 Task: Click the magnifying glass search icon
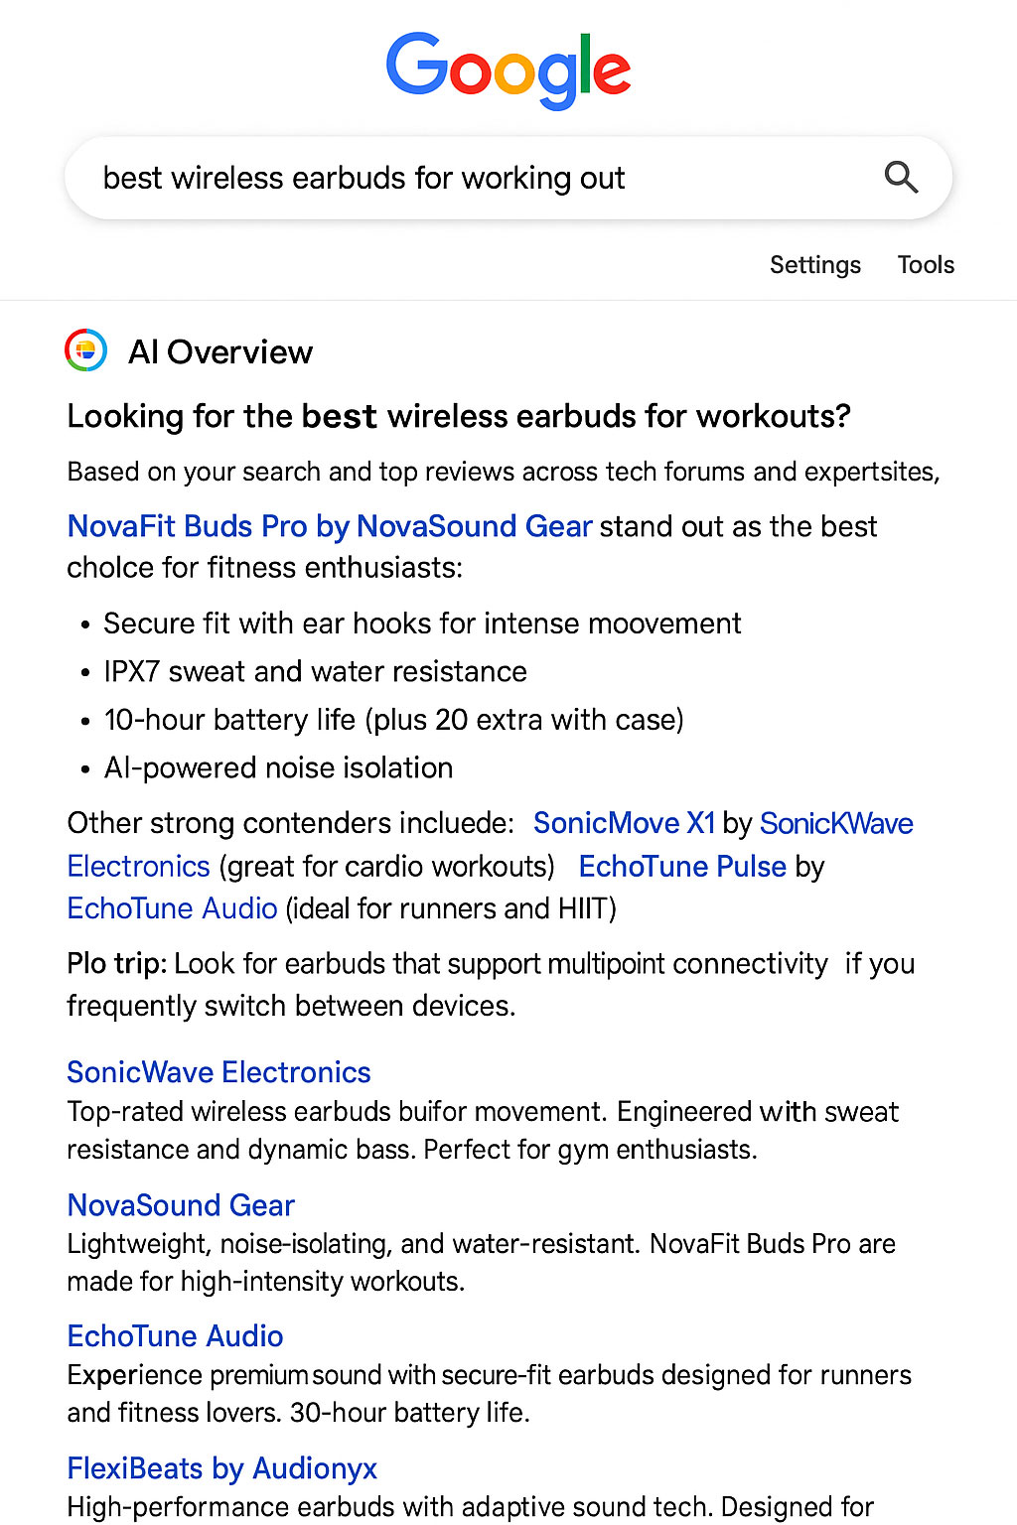[901, 178]
